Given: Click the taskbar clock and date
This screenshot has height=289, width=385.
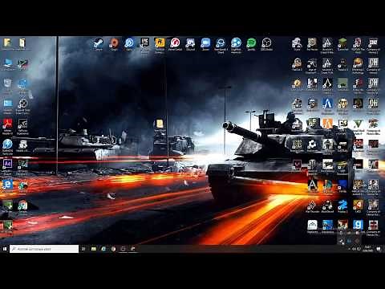Looking at the screenshot, I should tap(368, 249).
